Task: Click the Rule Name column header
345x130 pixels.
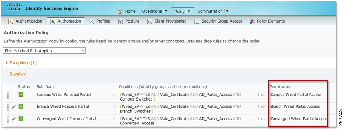Action: click(x=46, y=87)
